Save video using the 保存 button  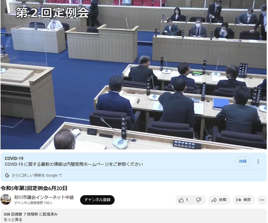click(x=244, y=200)
